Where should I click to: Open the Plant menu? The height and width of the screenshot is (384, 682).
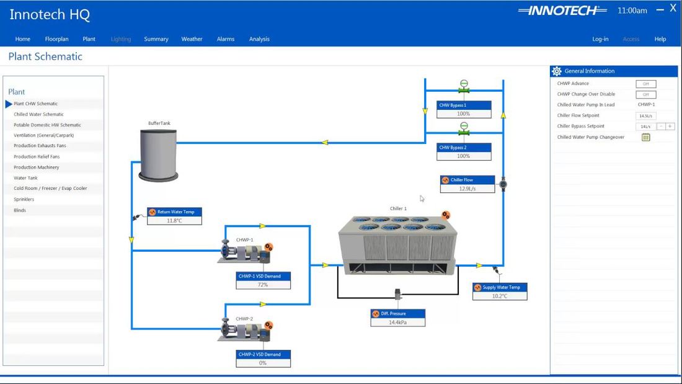[x=89, y=38]
